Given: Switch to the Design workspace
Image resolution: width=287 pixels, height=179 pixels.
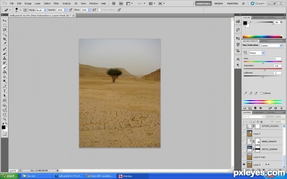Looking at the screenshot, I should point(219,3).
